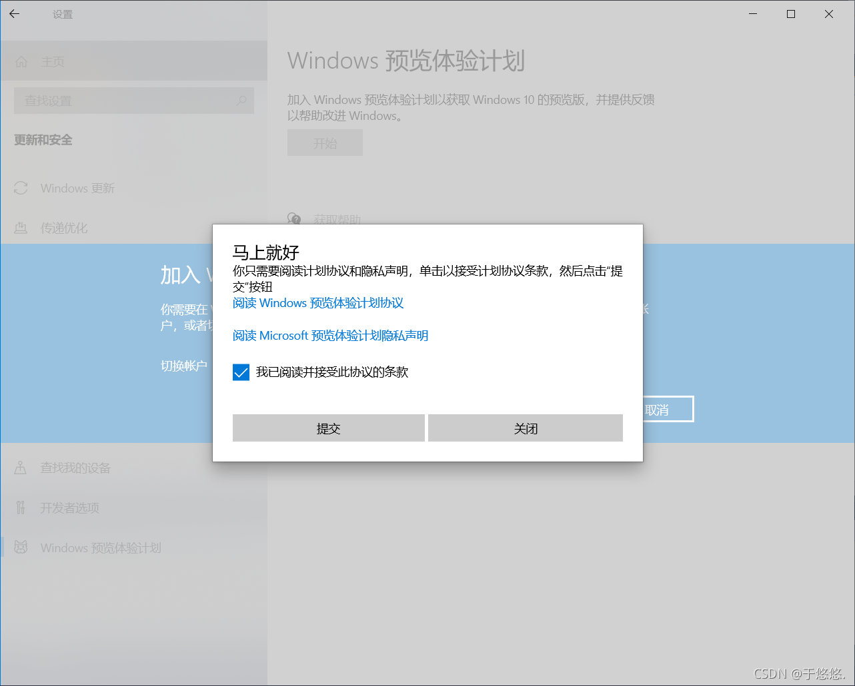The image size is (855, 686).
Task: Click the 取消 button behind dialog
Action: [x=668, y=410]
